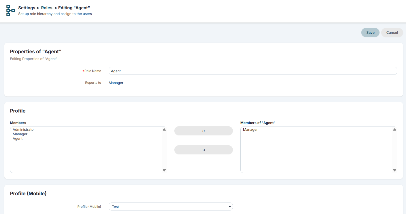The height and width of the screenshot is (214, 406).
Task: Click down arrow of Members list scrollbar
Action: pyautogui.click(x=164, y=170)
